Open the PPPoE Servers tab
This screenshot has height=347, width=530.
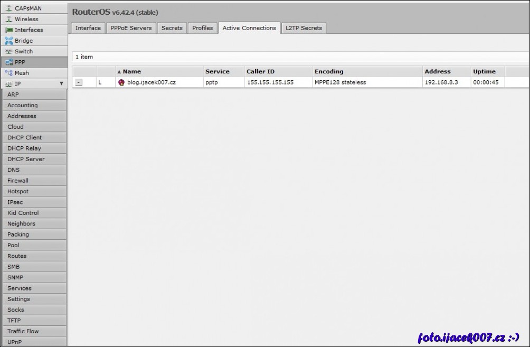131,28
